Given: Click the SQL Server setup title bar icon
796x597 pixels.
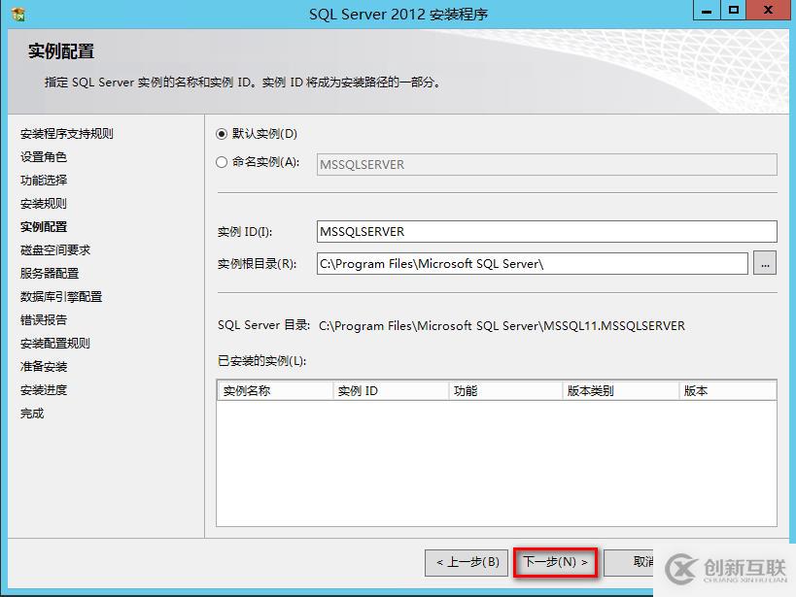Looking at the screenshot, I should pyautogui.click(x=18, y=15).
